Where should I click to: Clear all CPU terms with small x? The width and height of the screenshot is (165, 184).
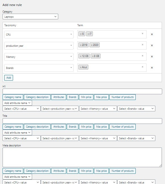pos(143,34)
